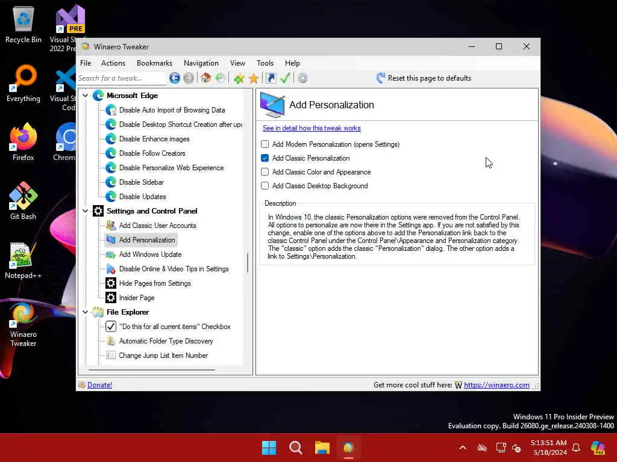Select Disable Desktop Shortcut Creation tweak

click(181, 125)
